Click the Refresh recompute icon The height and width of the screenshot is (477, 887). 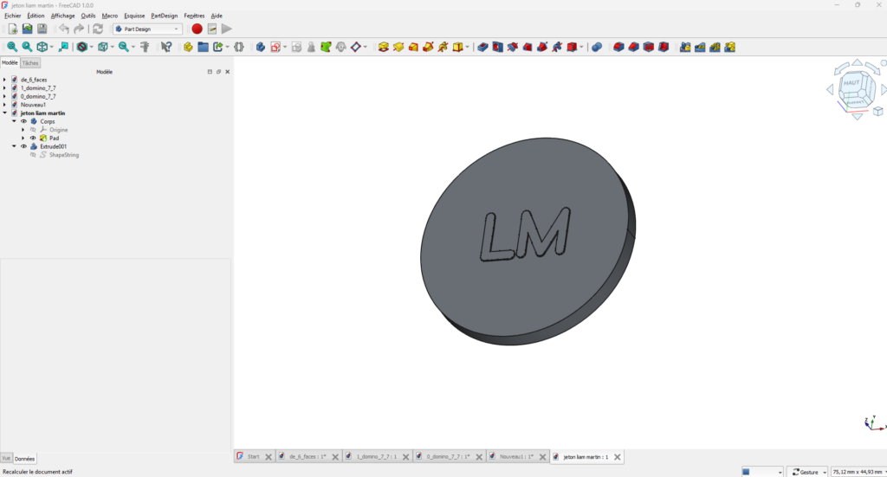[x=98, y=29]
